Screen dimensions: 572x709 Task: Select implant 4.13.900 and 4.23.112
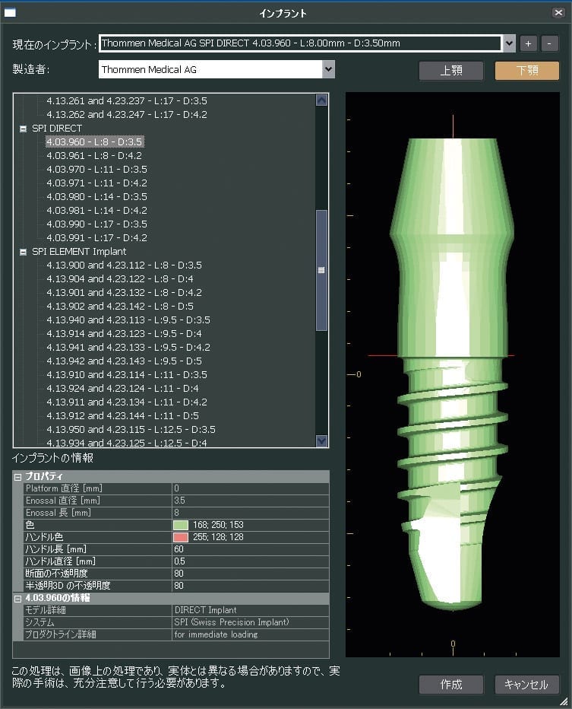pos(124,265)
